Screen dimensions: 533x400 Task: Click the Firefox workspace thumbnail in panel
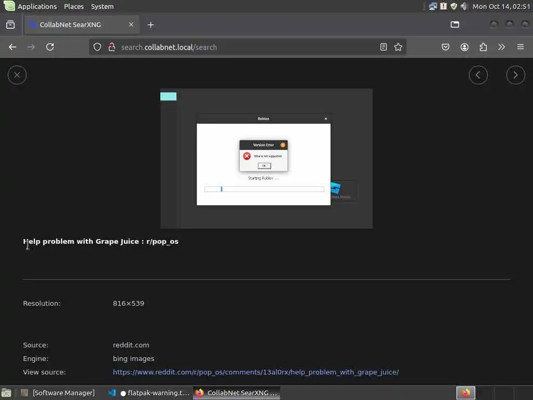coord(466,393)
